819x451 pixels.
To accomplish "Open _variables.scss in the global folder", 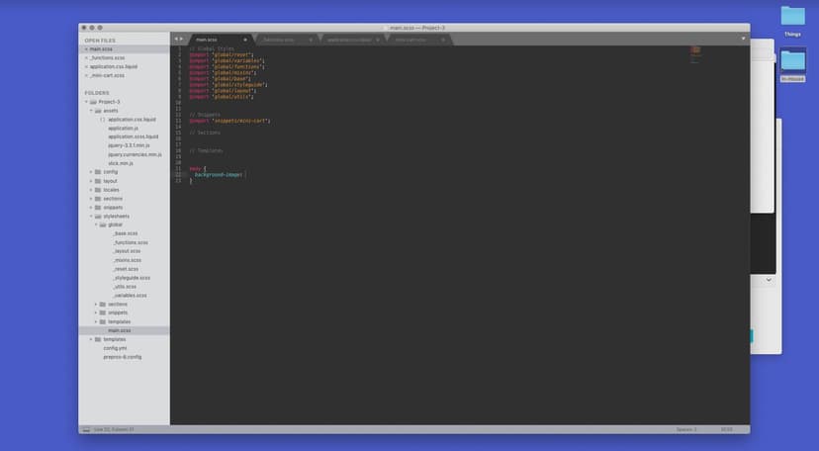I will 130,296.
